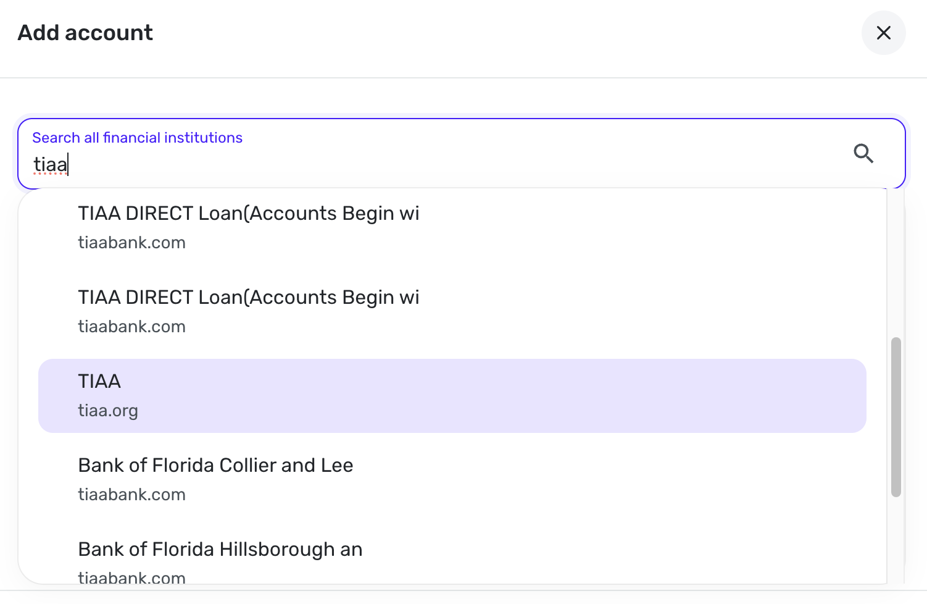Click scrollbar track below the thumb
927x604 pixels.
896,537
